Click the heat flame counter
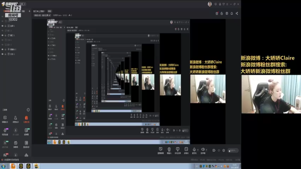This screenshot has width=301, height=169. 70,15
